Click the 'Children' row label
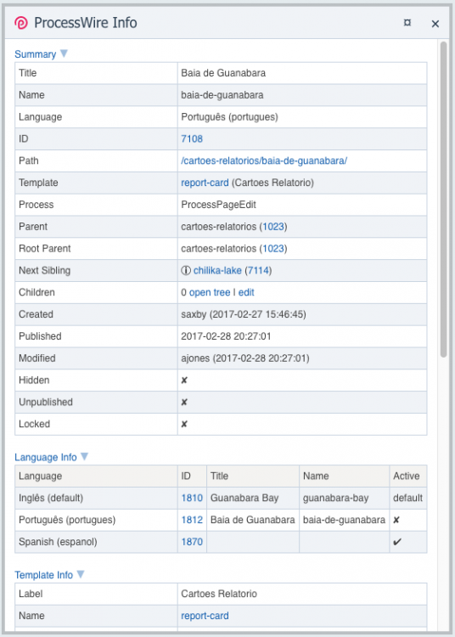The width and height of the screenshot is (455, 637). pos(37,292)
